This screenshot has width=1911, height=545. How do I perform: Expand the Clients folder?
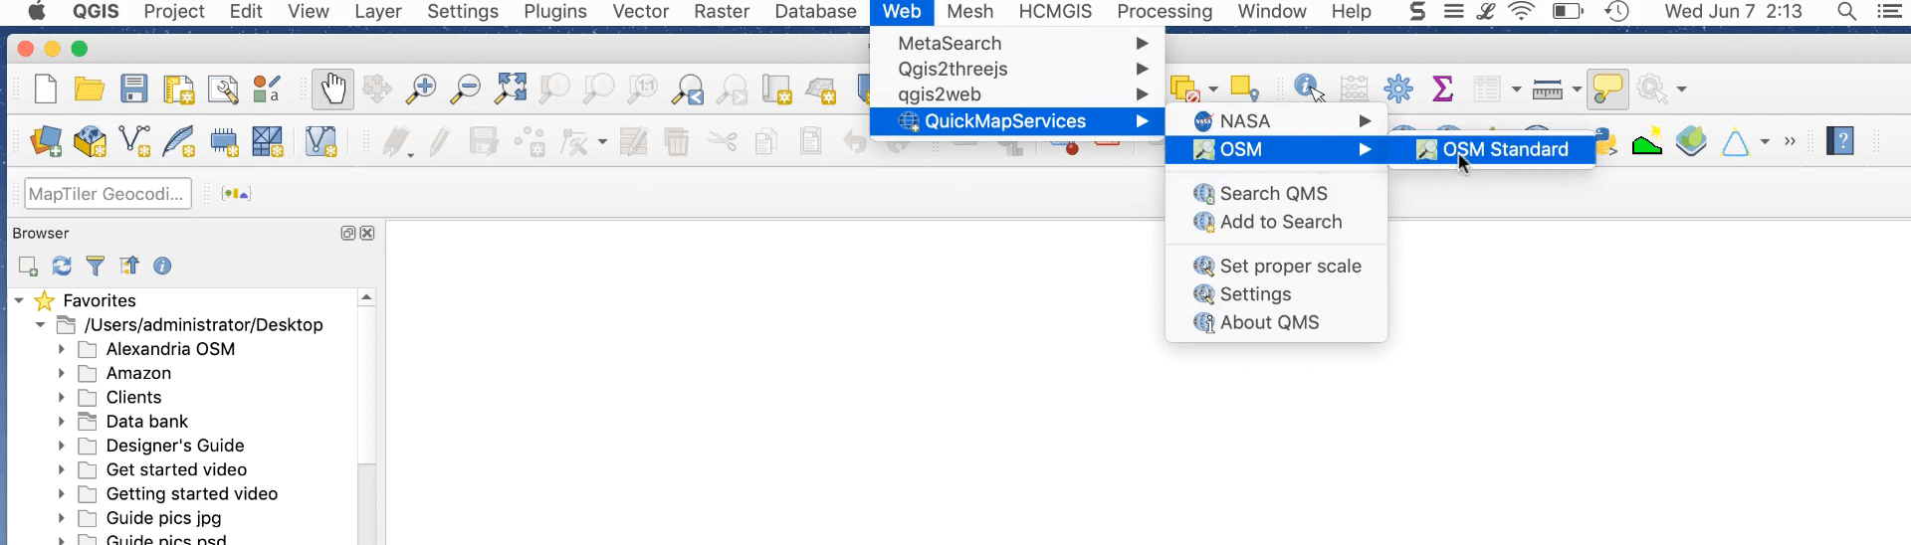[x=62, y=398]
